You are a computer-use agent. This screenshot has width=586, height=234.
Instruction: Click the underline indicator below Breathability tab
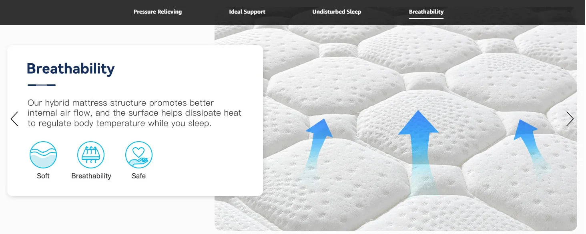(x=426, y=18)
